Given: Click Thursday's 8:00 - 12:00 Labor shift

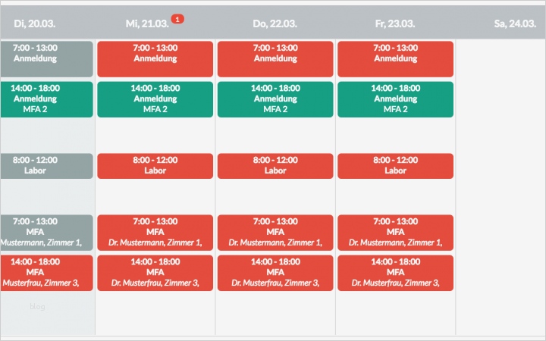Looking at the screenshot, I should pos(275,166).
